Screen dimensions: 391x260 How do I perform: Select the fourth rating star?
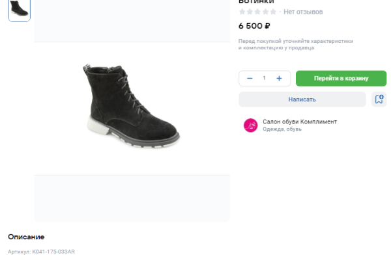266,12
